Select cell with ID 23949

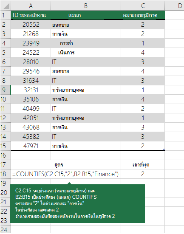(x=31, y=43)
